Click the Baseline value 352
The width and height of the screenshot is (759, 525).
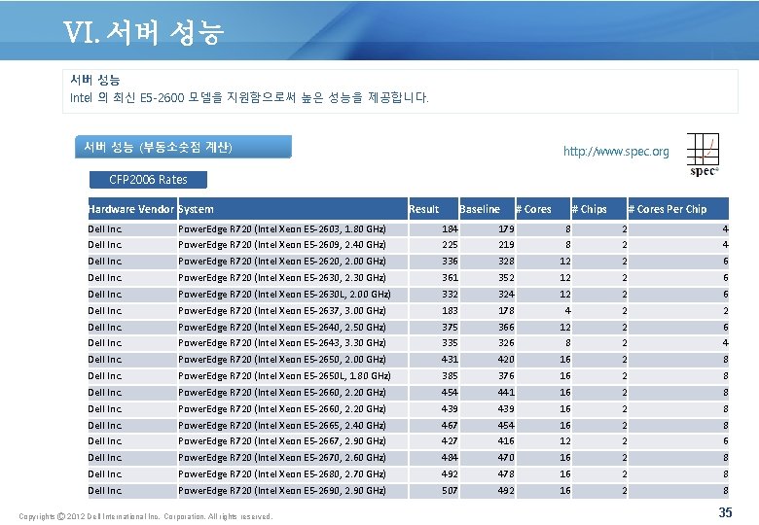tap(506, 277)
